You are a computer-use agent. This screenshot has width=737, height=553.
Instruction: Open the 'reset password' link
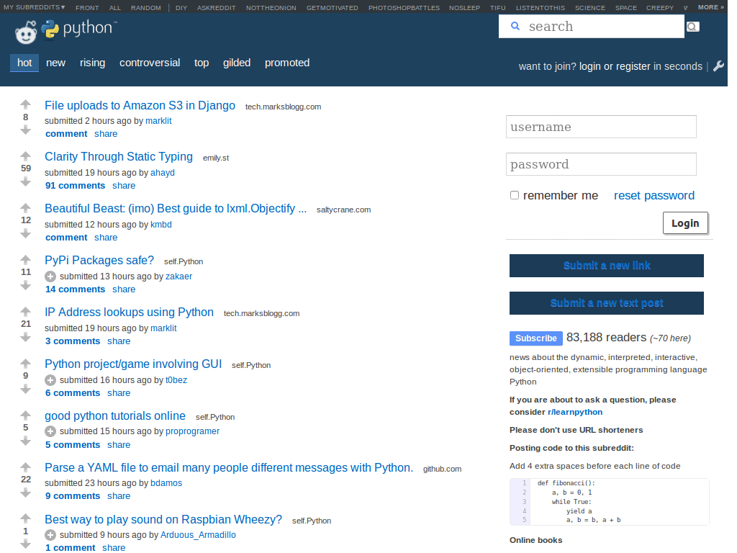tap(654, 196)
